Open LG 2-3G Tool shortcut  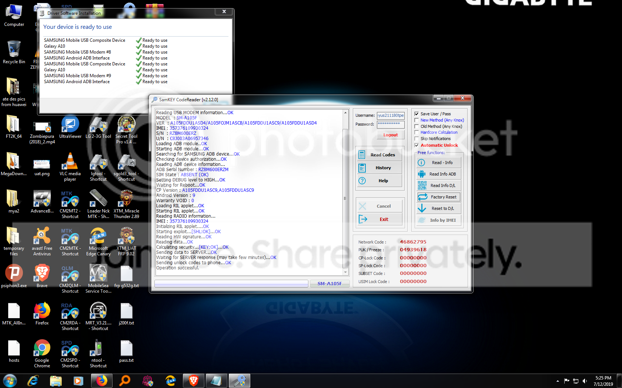pos(98,128)
